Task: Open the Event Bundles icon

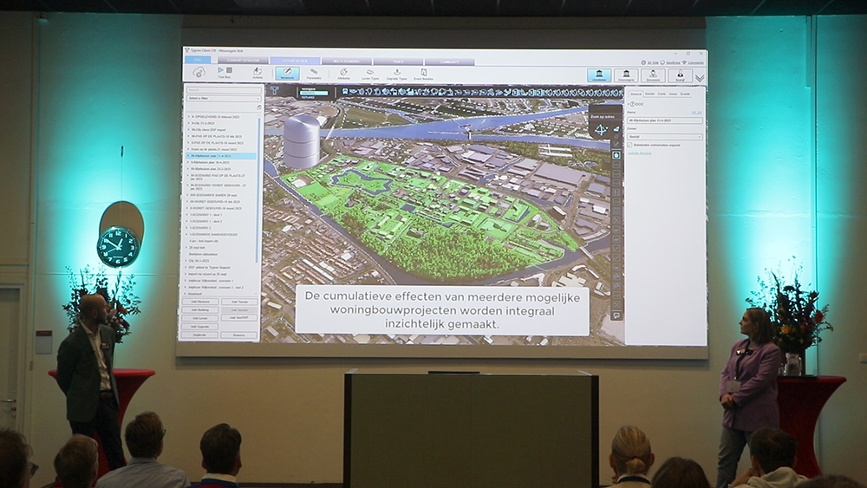Action: pyautogui.click(x=424, y=73)
